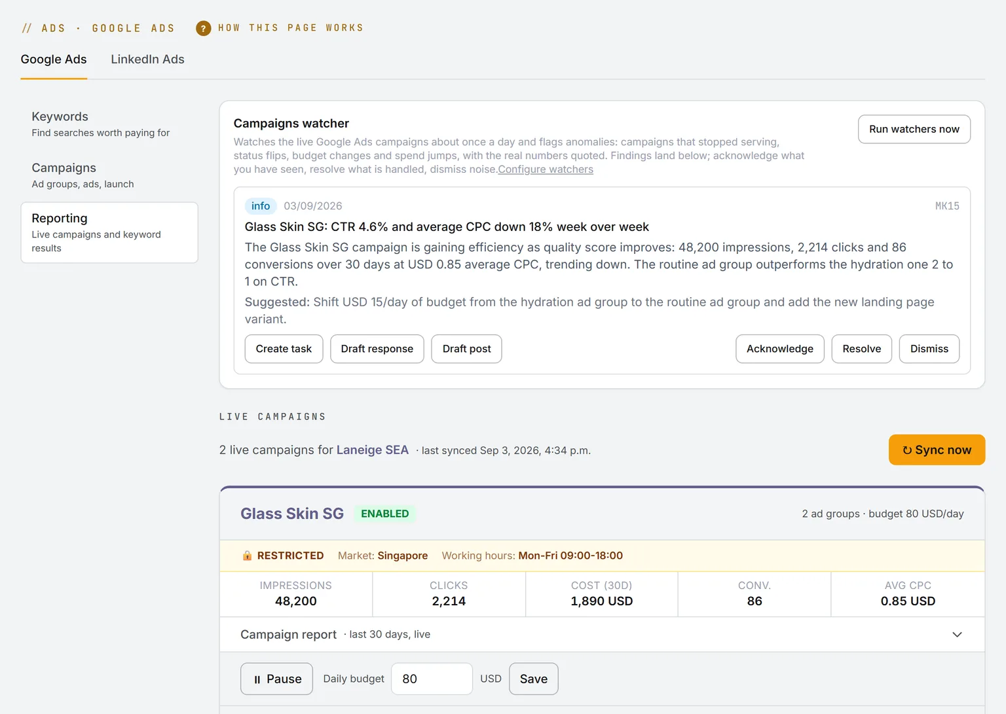Click the Draft response button
1006x714 pixels.
click(377, 349)
